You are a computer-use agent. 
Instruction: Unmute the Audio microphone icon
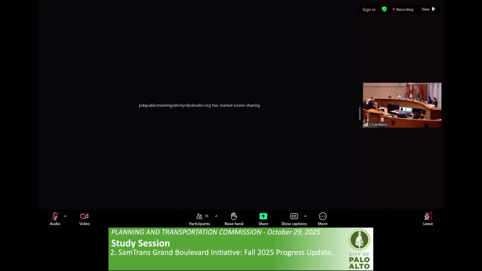[55, 216]
